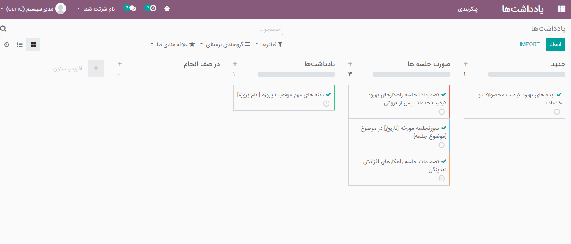Click the progress bar of جدید column
The width and height of the screenshot is (571, 244).
coord(527,74)
